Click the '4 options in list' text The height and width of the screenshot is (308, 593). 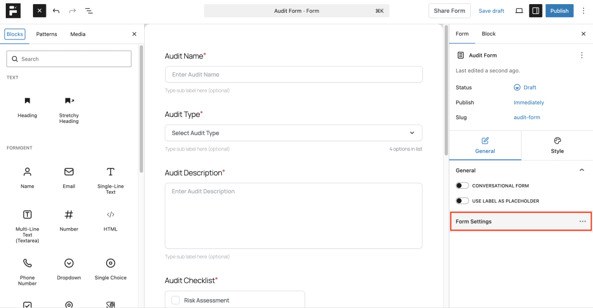click(x=406, y=149)
